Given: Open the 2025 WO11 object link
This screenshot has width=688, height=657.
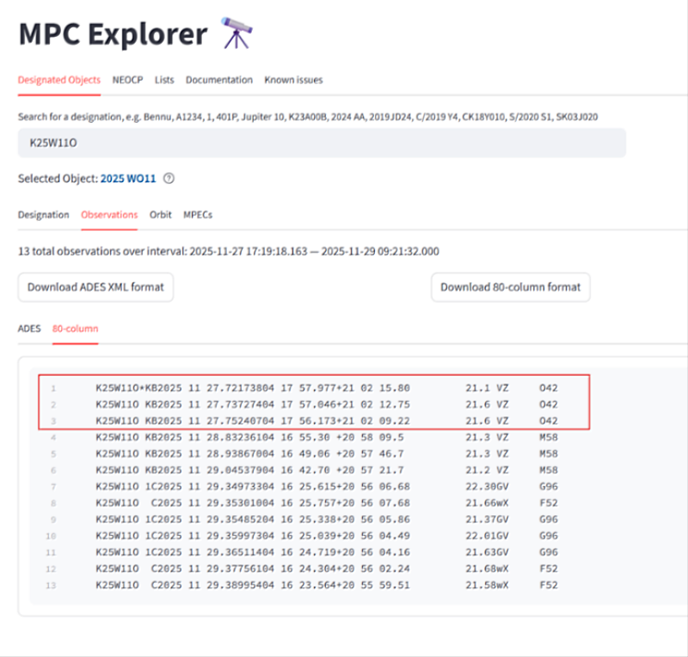Looking at the screenshot, I should (x=129, y=179).
